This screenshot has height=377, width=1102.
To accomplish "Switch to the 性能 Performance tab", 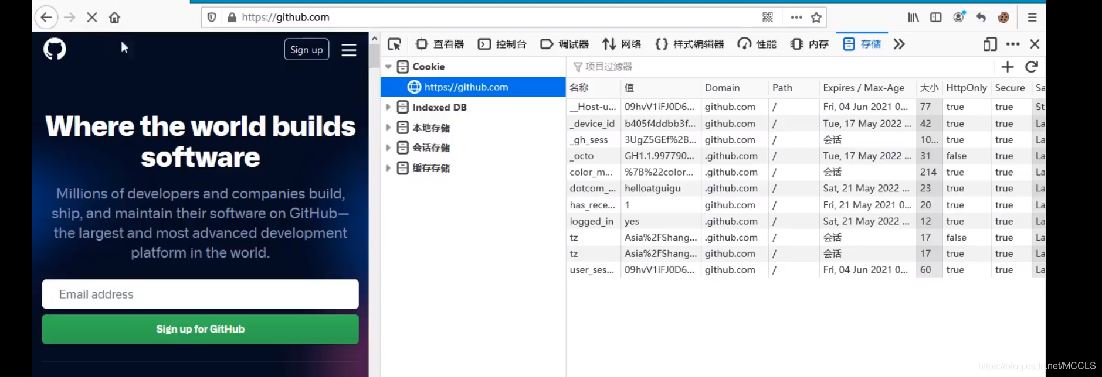I will pos(757,44).
